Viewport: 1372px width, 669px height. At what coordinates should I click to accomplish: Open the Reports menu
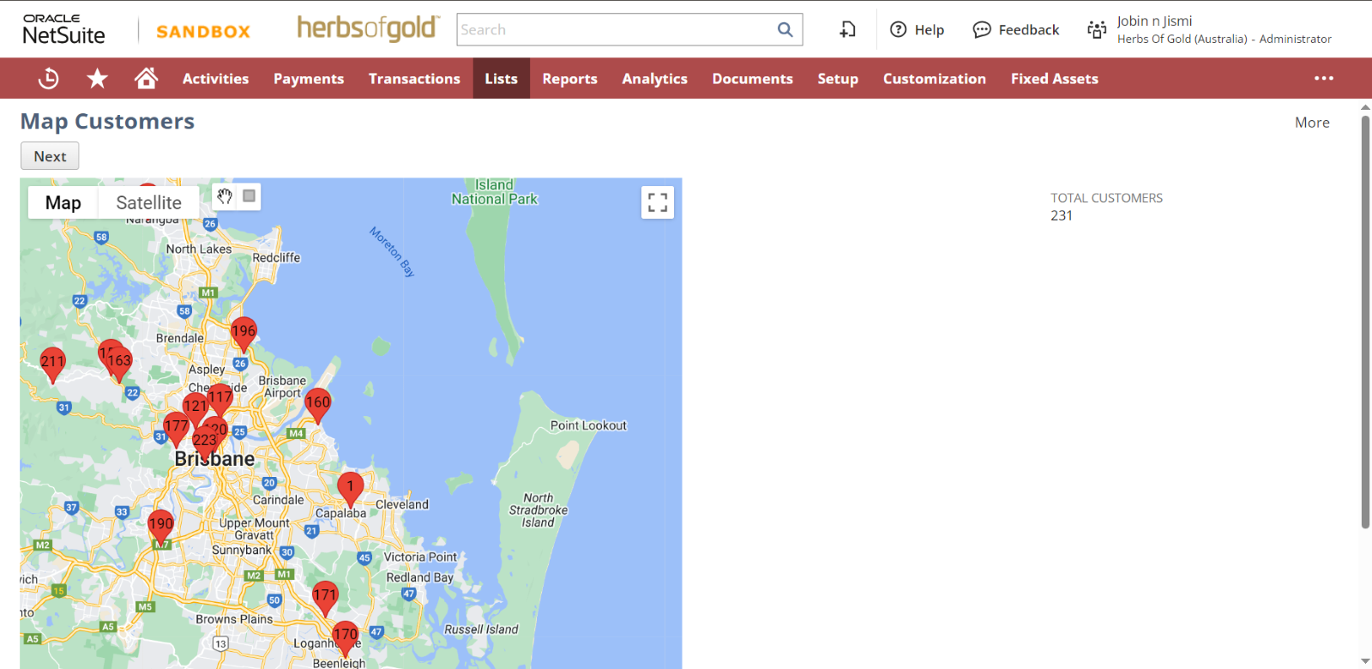click(x=569, y=78)
